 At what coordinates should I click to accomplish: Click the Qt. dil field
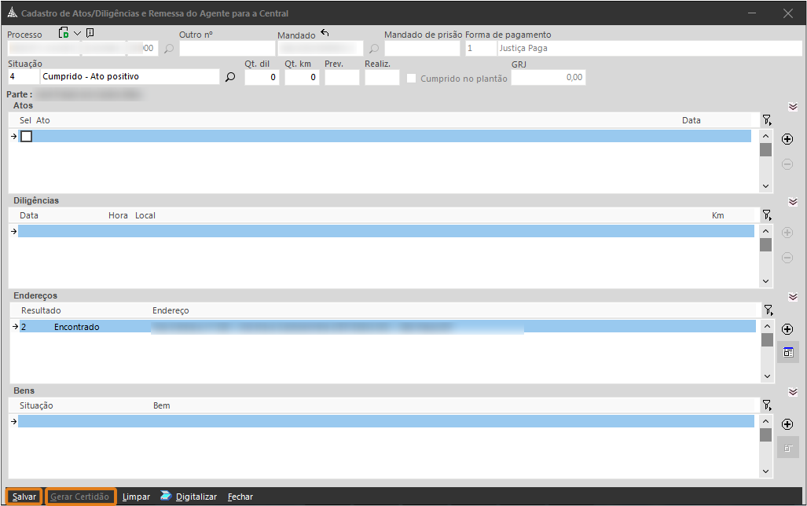coord(262,77)
